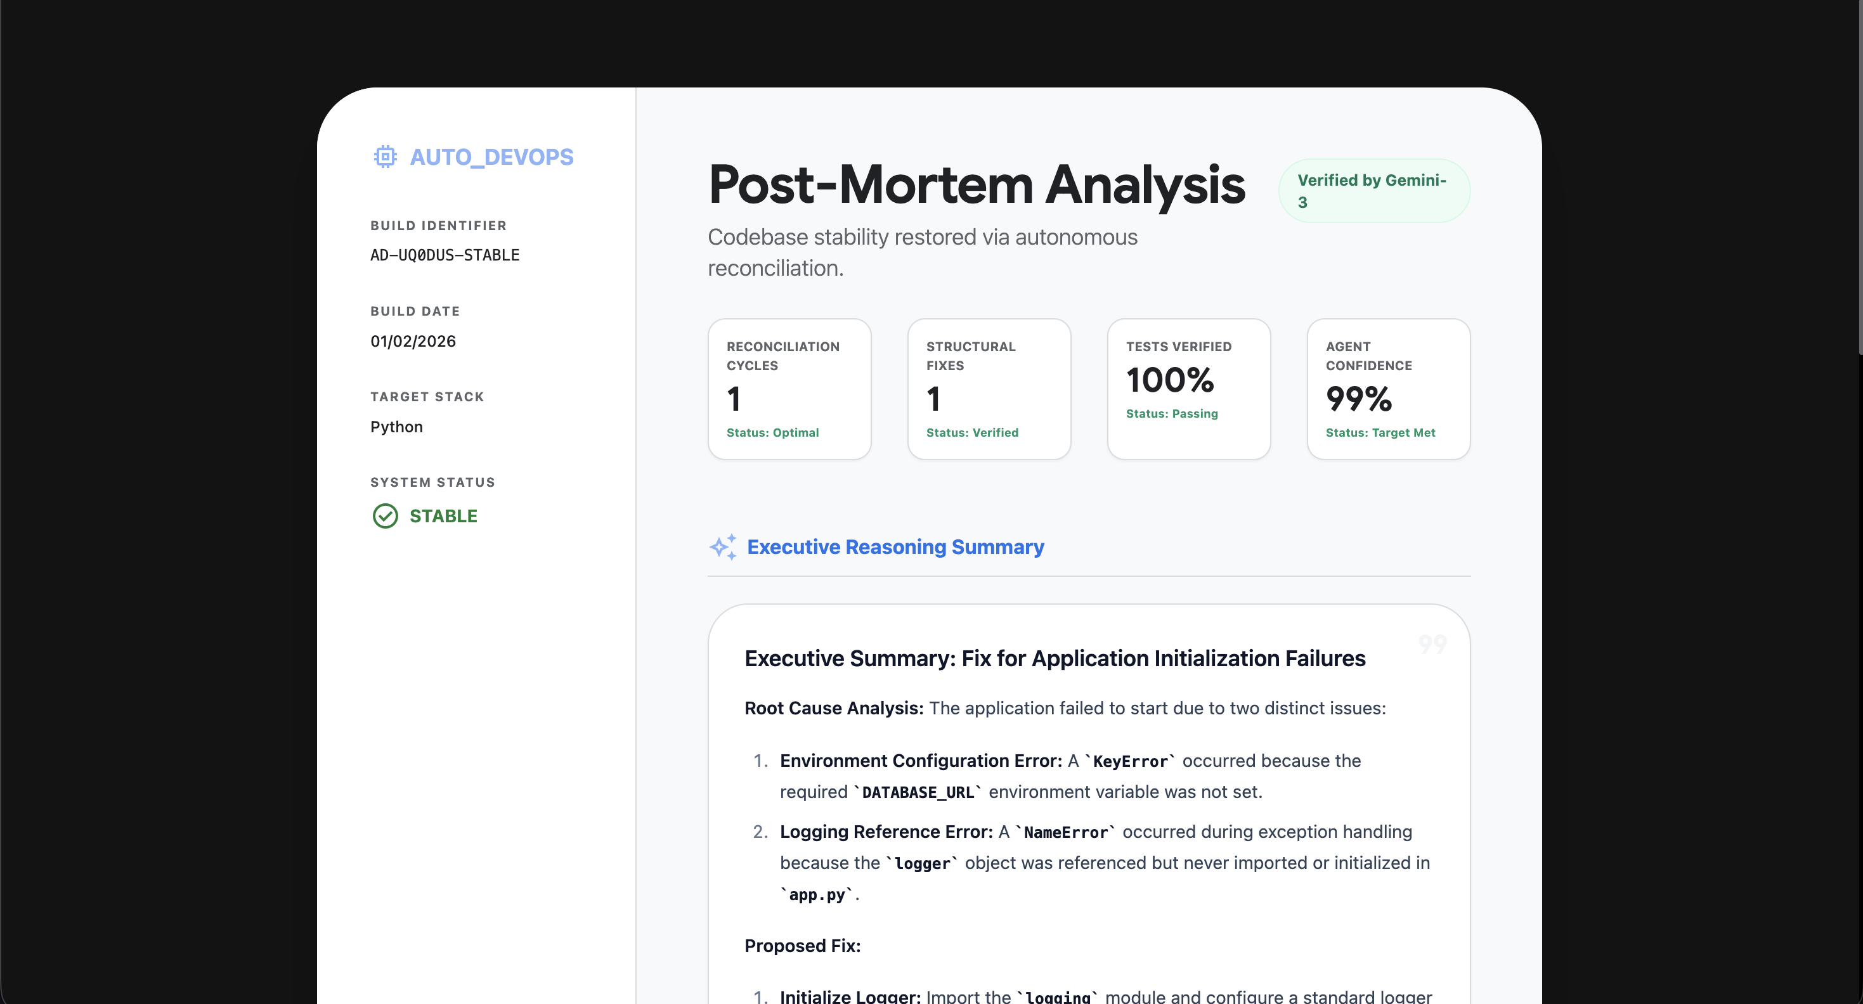1863x1004 pixels.
Task: Click the build date 01/02/2026
Action: point(413,341)
